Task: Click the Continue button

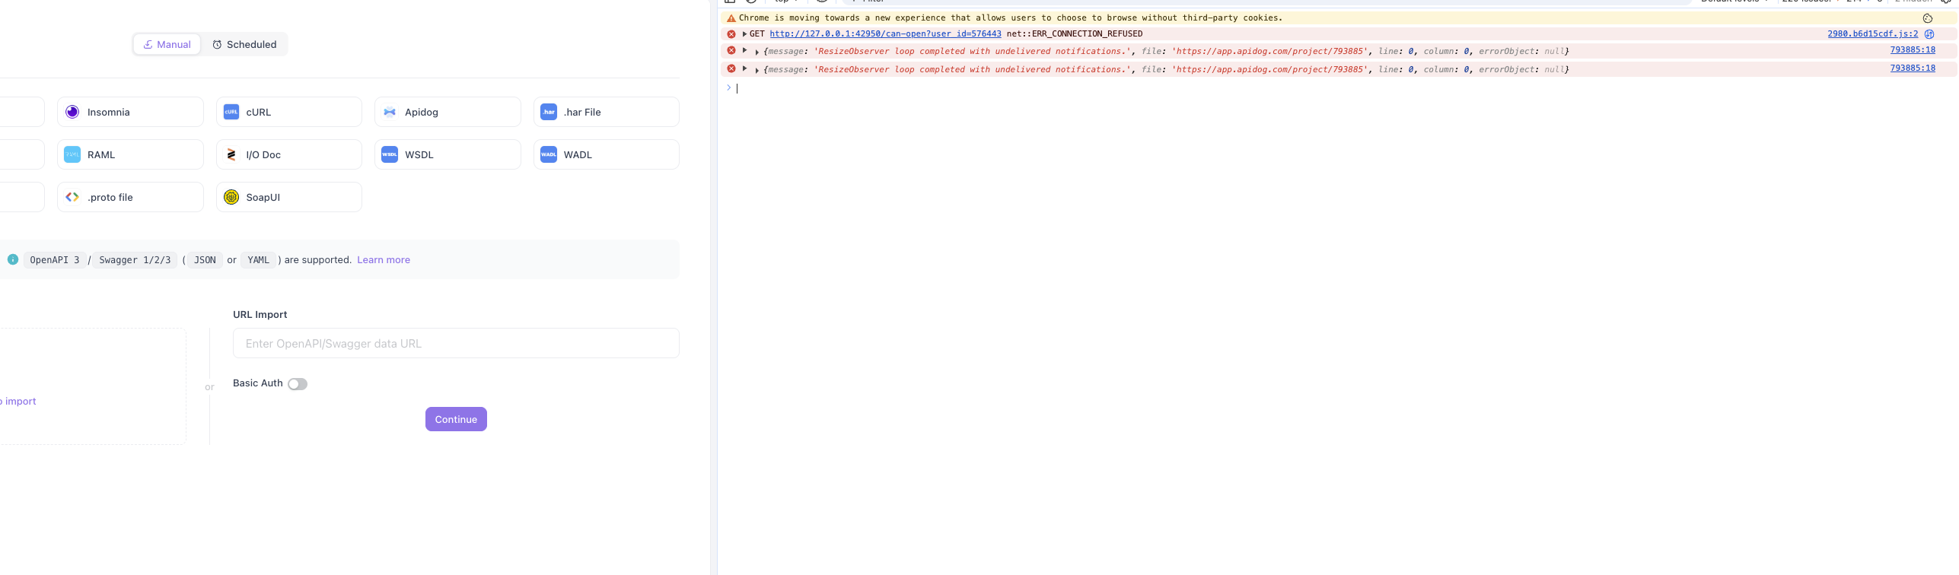Action: coord(456,419)
